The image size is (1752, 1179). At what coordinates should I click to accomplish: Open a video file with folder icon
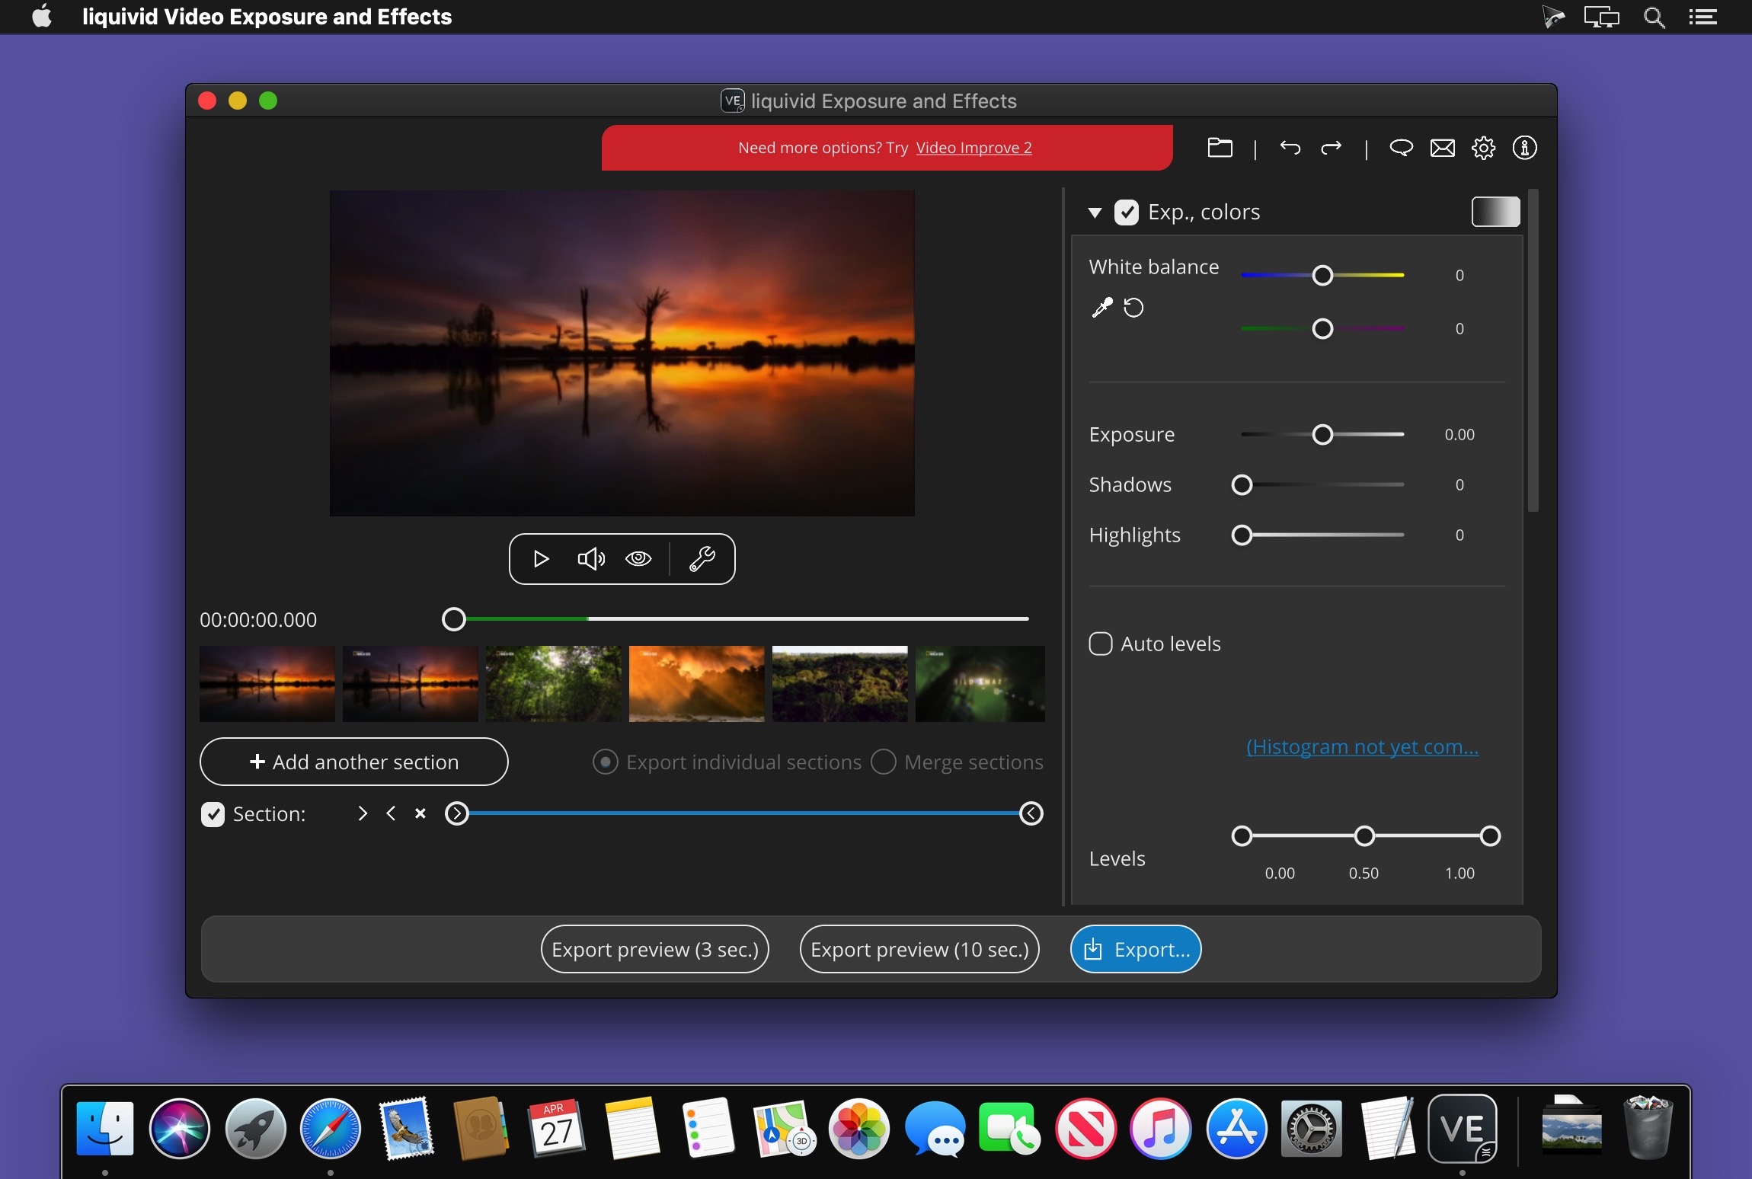(1220, 148)
